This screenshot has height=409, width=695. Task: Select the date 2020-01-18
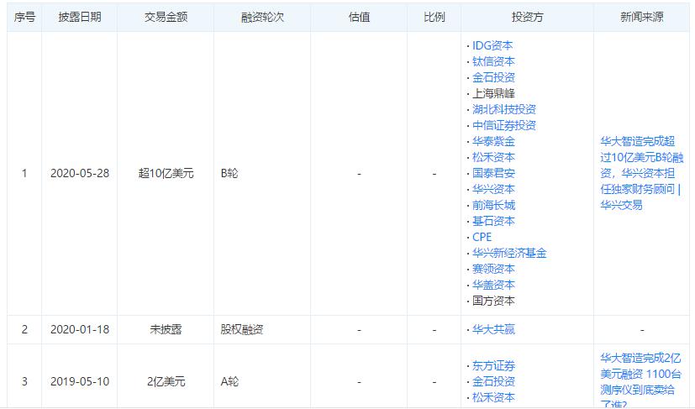[x=80, y=329]
